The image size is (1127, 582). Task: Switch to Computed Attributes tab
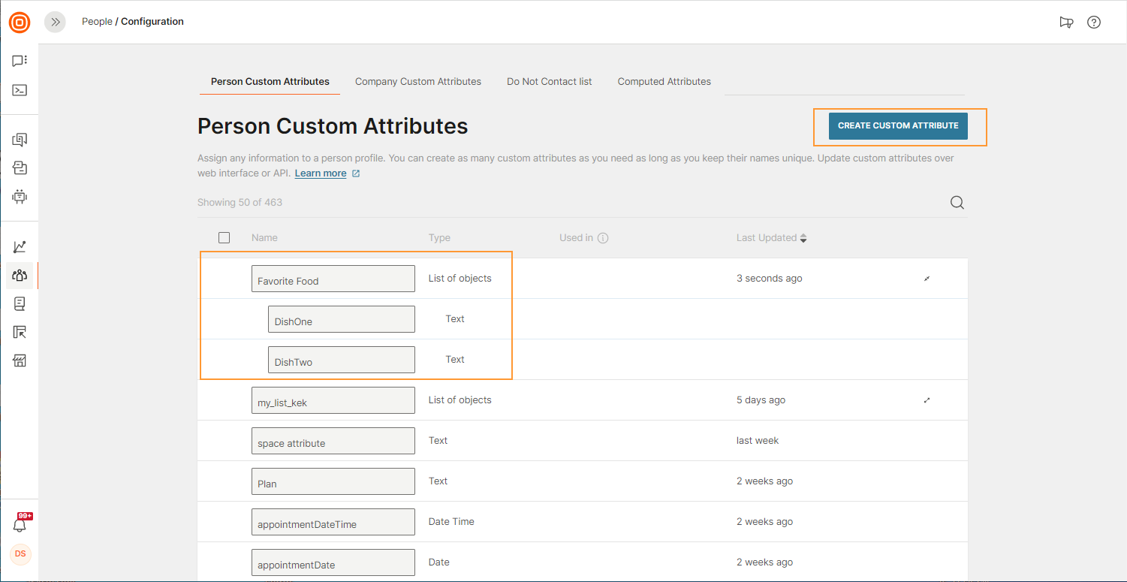tap(664, 82)
